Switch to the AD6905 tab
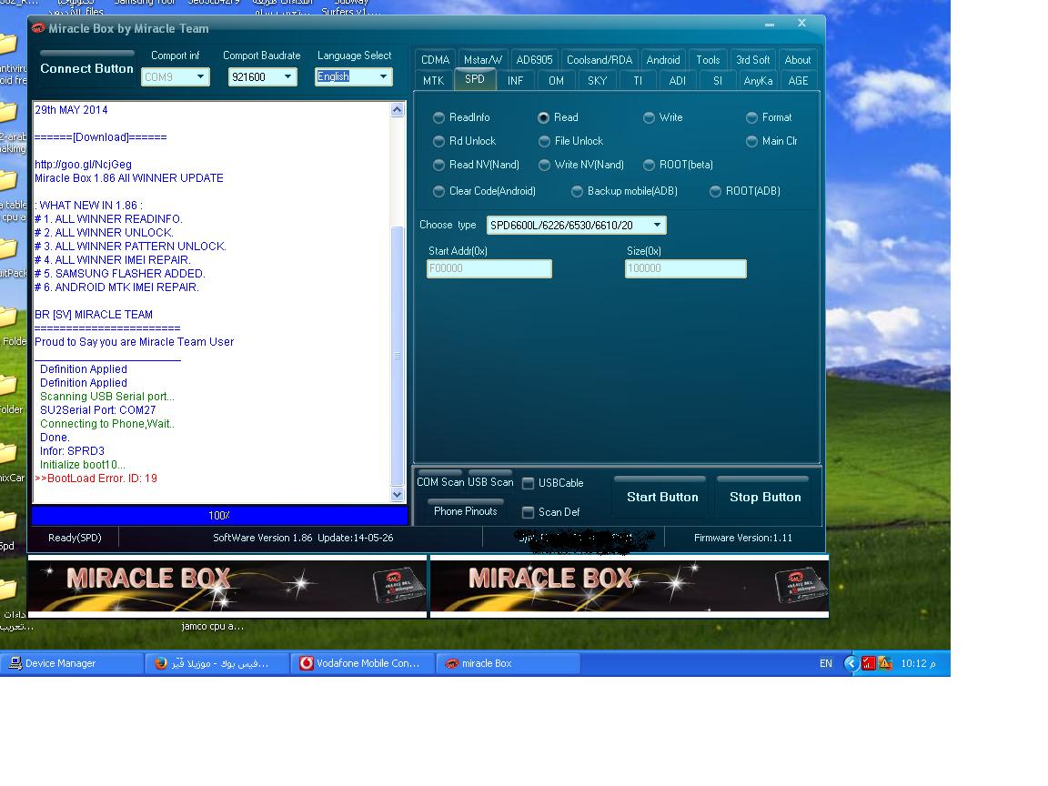The width and height of the screenshot is (1048, 786). click(x=534, y=59)
